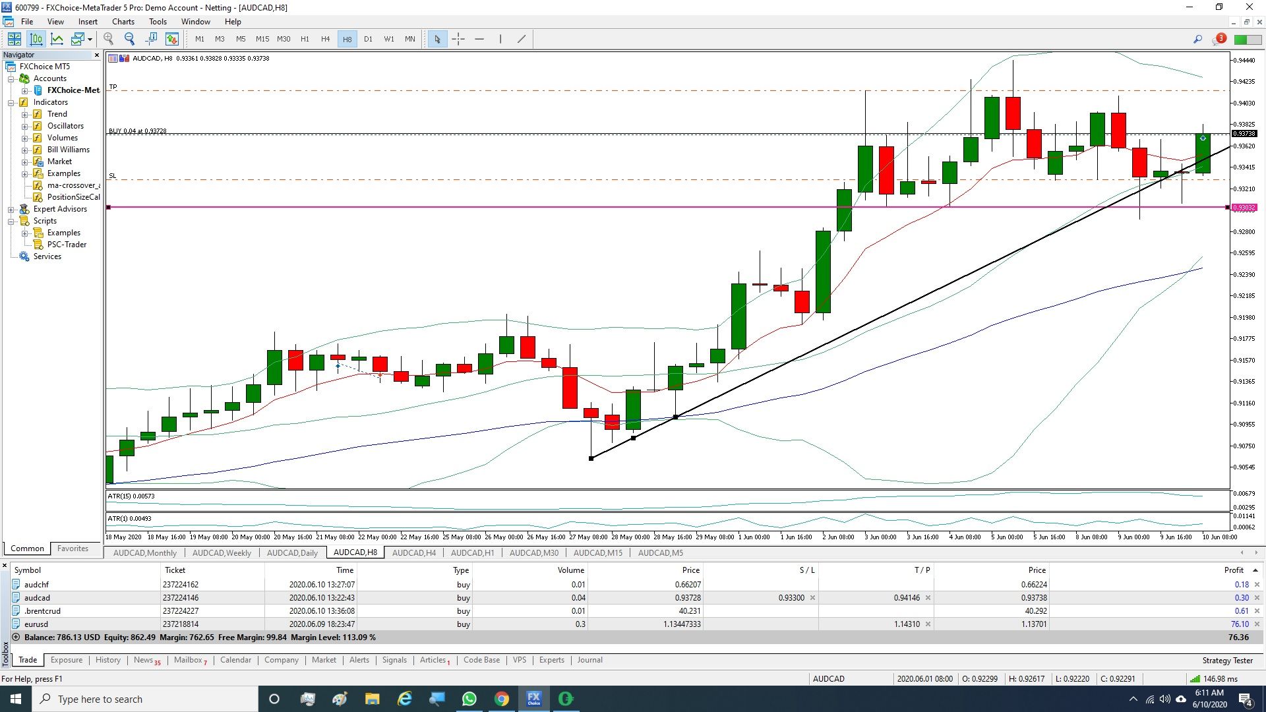Switch chart to MN timeframe
The image size is (1266, 712).
coord(410,39)
